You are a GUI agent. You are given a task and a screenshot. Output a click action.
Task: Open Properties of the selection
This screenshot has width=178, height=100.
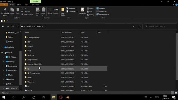[x=83, y=12]
